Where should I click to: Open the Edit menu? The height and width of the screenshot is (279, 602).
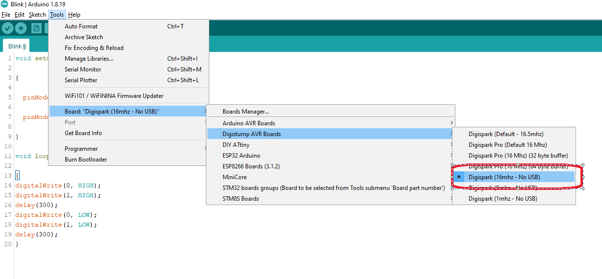pos(20,15)
